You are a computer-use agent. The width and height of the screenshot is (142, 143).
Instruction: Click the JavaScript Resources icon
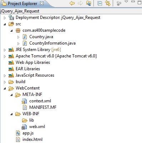(11, 76)
